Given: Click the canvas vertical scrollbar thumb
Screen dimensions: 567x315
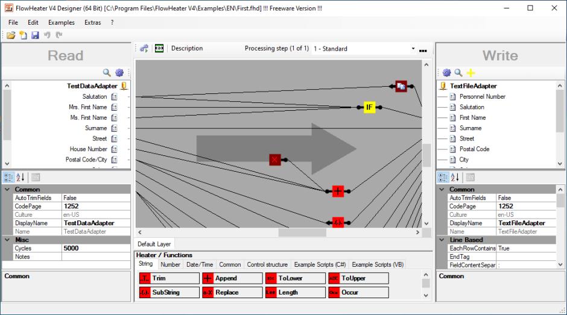Looking at the screenshot, I should pyautogui.click(x=426, y=155).
